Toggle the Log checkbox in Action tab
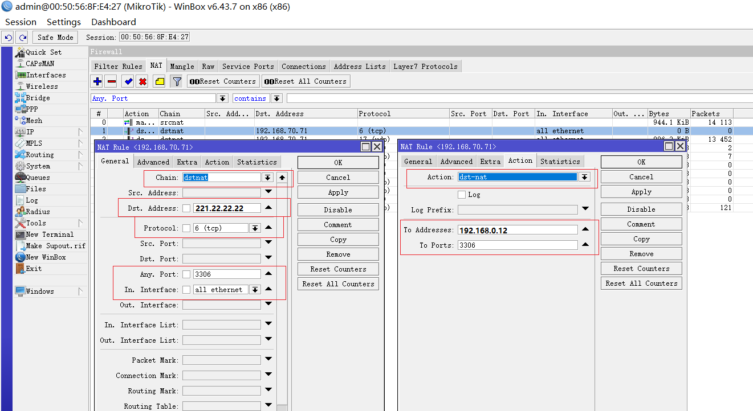This screenshot has width=753, height=411. coord(462,195)
